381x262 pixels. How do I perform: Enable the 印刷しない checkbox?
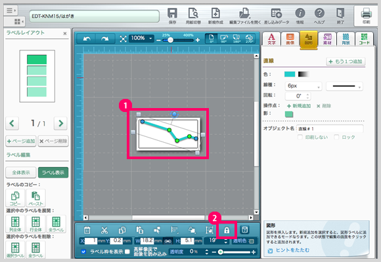coord(300,137)
